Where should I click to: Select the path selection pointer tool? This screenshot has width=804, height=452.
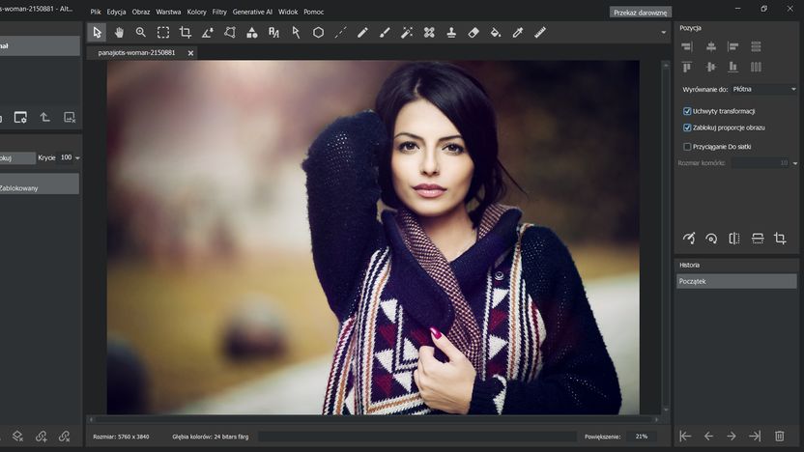point(296,33)
